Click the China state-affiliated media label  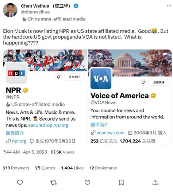54,19
